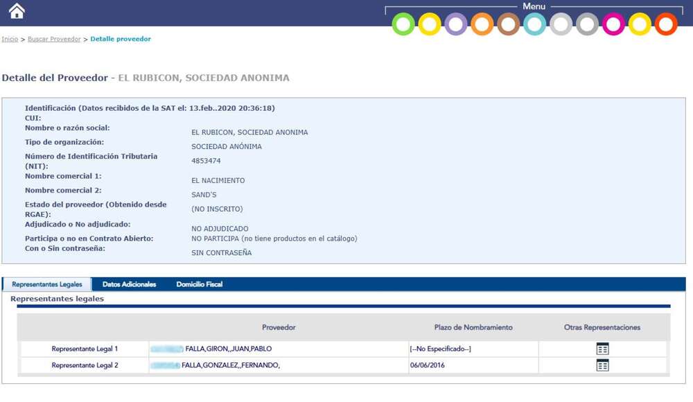
Task: Switch to the Domicilio Fiscal tab
Action: click(x=200, y=284)
